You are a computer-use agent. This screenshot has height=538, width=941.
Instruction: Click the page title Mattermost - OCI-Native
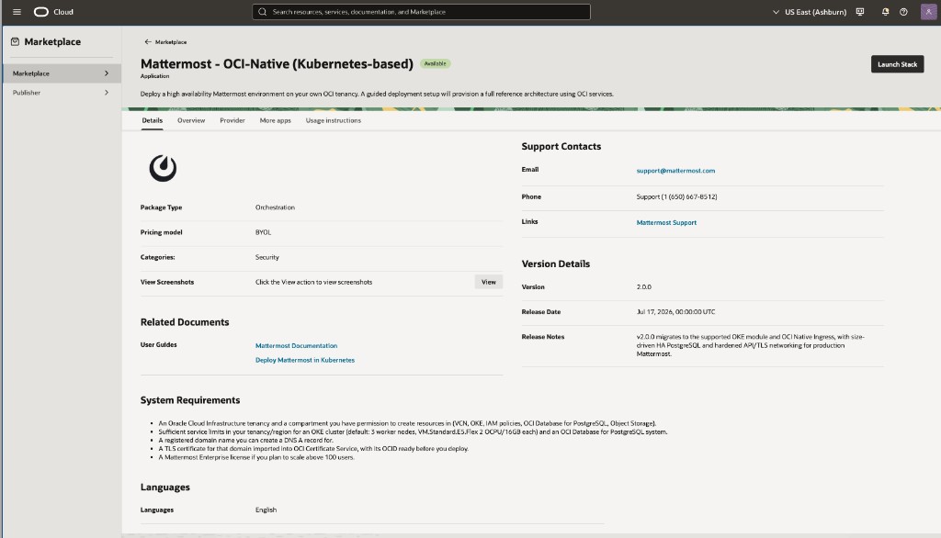tap(277, 63)
